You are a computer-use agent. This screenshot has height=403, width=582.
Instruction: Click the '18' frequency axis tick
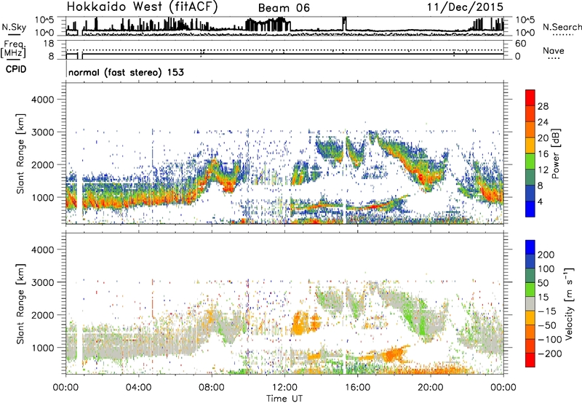[x=49, y=44]
